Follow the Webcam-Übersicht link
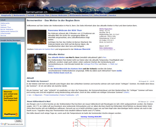The height and width of the screenshot is (127, 156). [x=83, y=49]
